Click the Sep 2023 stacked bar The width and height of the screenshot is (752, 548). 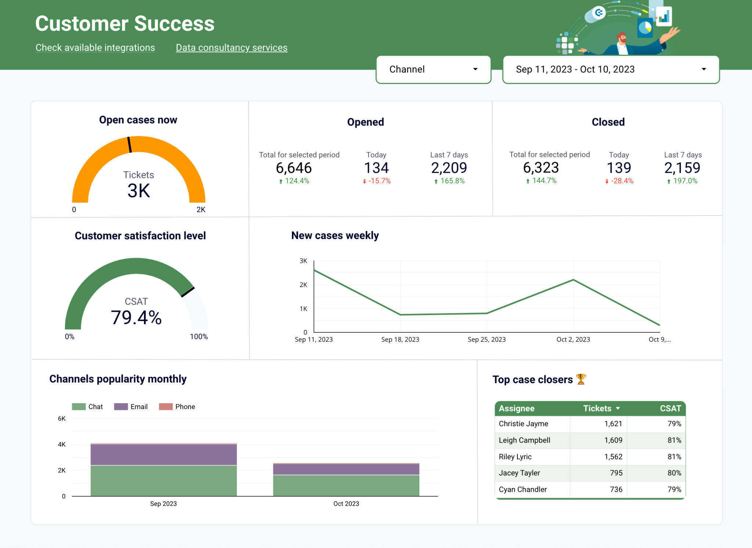(x=163, y=470)
